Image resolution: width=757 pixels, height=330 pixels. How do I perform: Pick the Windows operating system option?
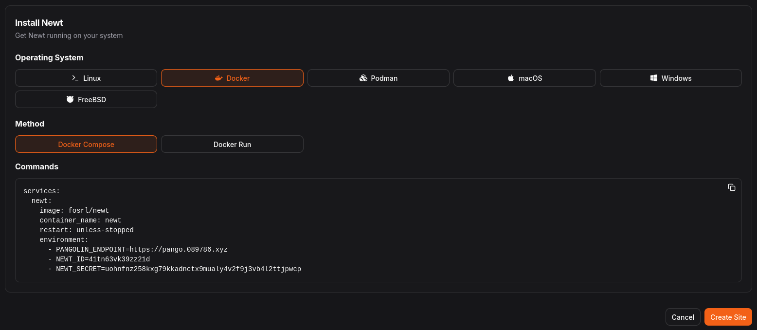[x=671, y=78]
